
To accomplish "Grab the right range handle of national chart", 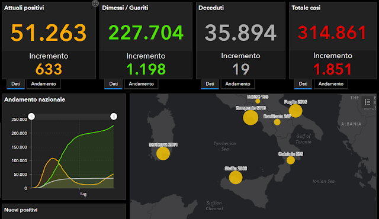I will 114,117.
